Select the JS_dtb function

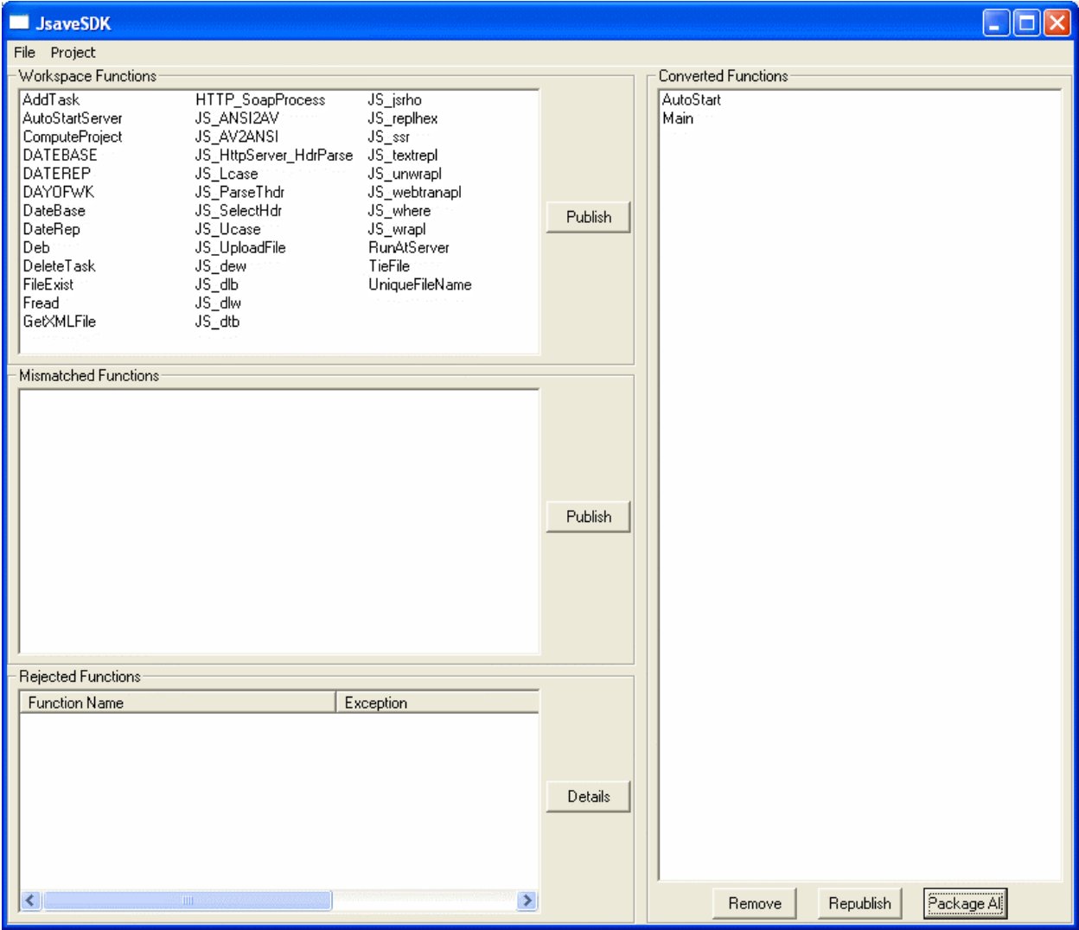pyautogui.click(x=217, y=322)
